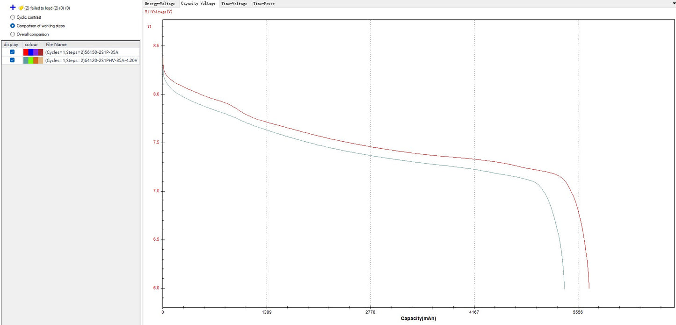Click the red colour swatch of 56150-2S1P-35A

coord(26,52)
